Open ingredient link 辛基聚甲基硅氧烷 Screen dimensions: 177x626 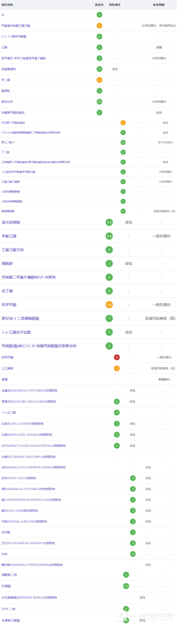pos(13,113)
